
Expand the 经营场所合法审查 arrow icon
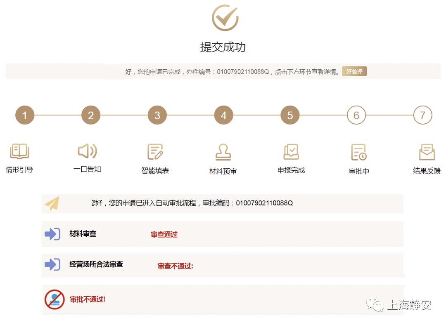click(52, 264)
